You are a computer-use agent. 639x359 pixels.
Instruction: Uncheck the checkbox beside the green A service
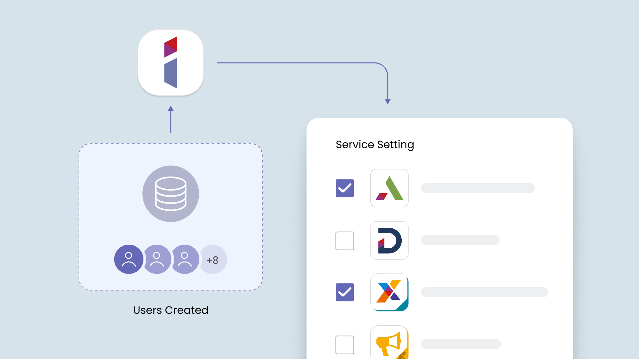tap(345, 188)
